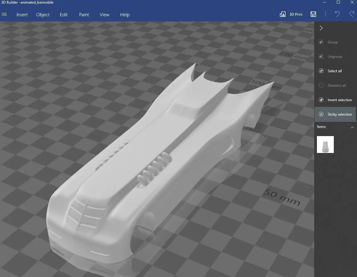Click the Deselect all circle icon

point(321,85)
